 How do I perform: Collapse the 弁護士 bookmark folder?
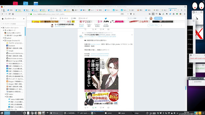click(5, 97)
